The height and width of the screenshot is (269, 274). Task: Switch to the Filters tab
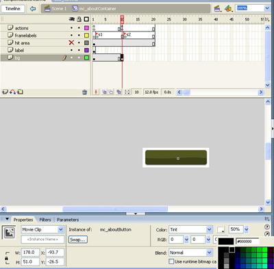[45, 220]
